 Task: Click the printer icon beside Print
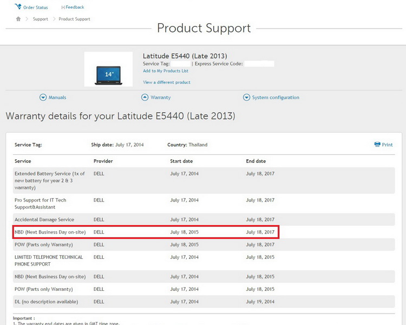[x=377, y=145]
